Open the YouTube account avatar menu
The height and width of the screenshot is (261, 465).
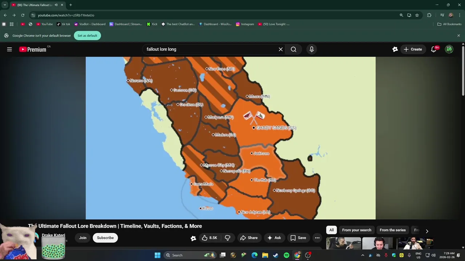click(449, 49)
